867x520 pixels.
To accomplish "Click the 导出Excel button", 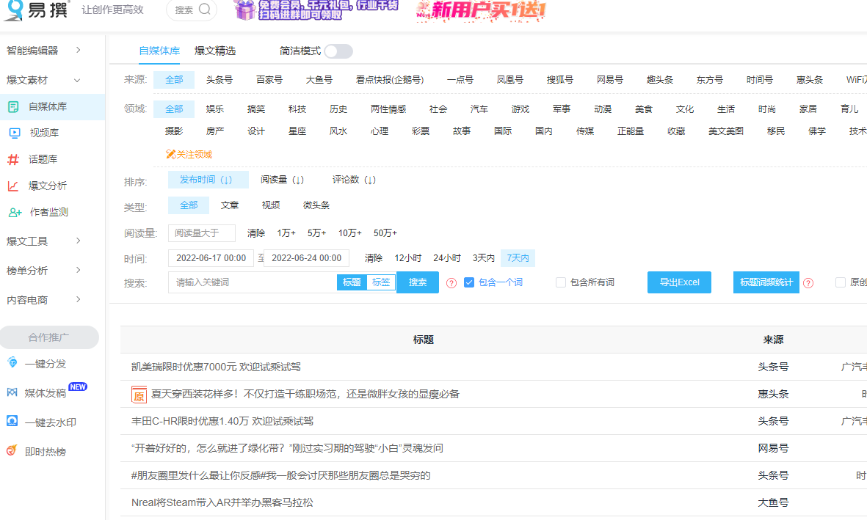I will point(678,282).
